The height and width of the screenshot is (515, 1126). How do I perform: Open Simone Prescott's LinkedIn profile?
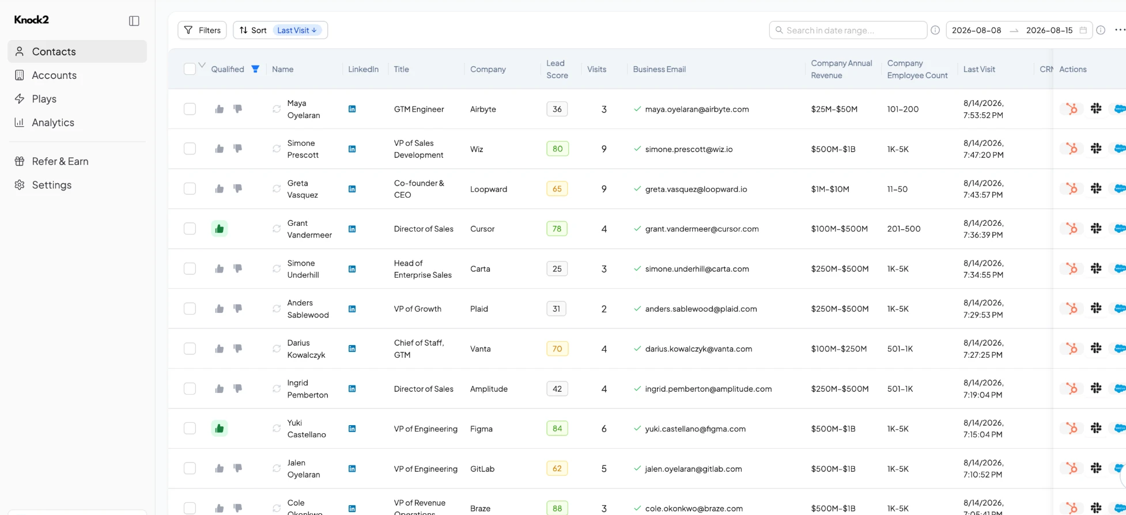point(352,149)
